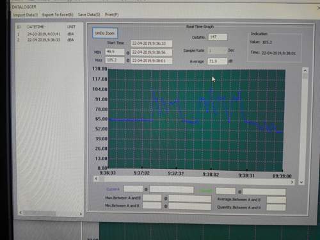Open the Export To Excel menu
This screenshot has width=320, height=240.
point(58,15)
